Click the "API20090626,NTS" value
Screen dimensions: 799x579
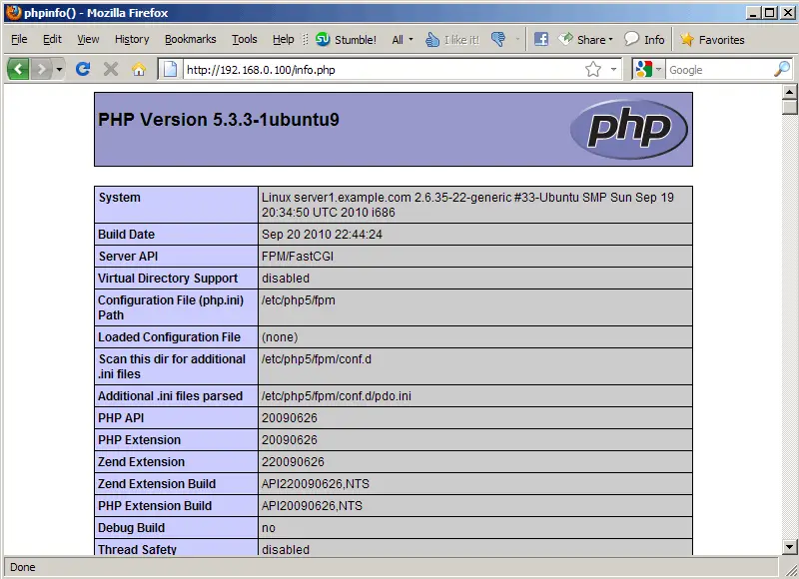tap(312, 506)
